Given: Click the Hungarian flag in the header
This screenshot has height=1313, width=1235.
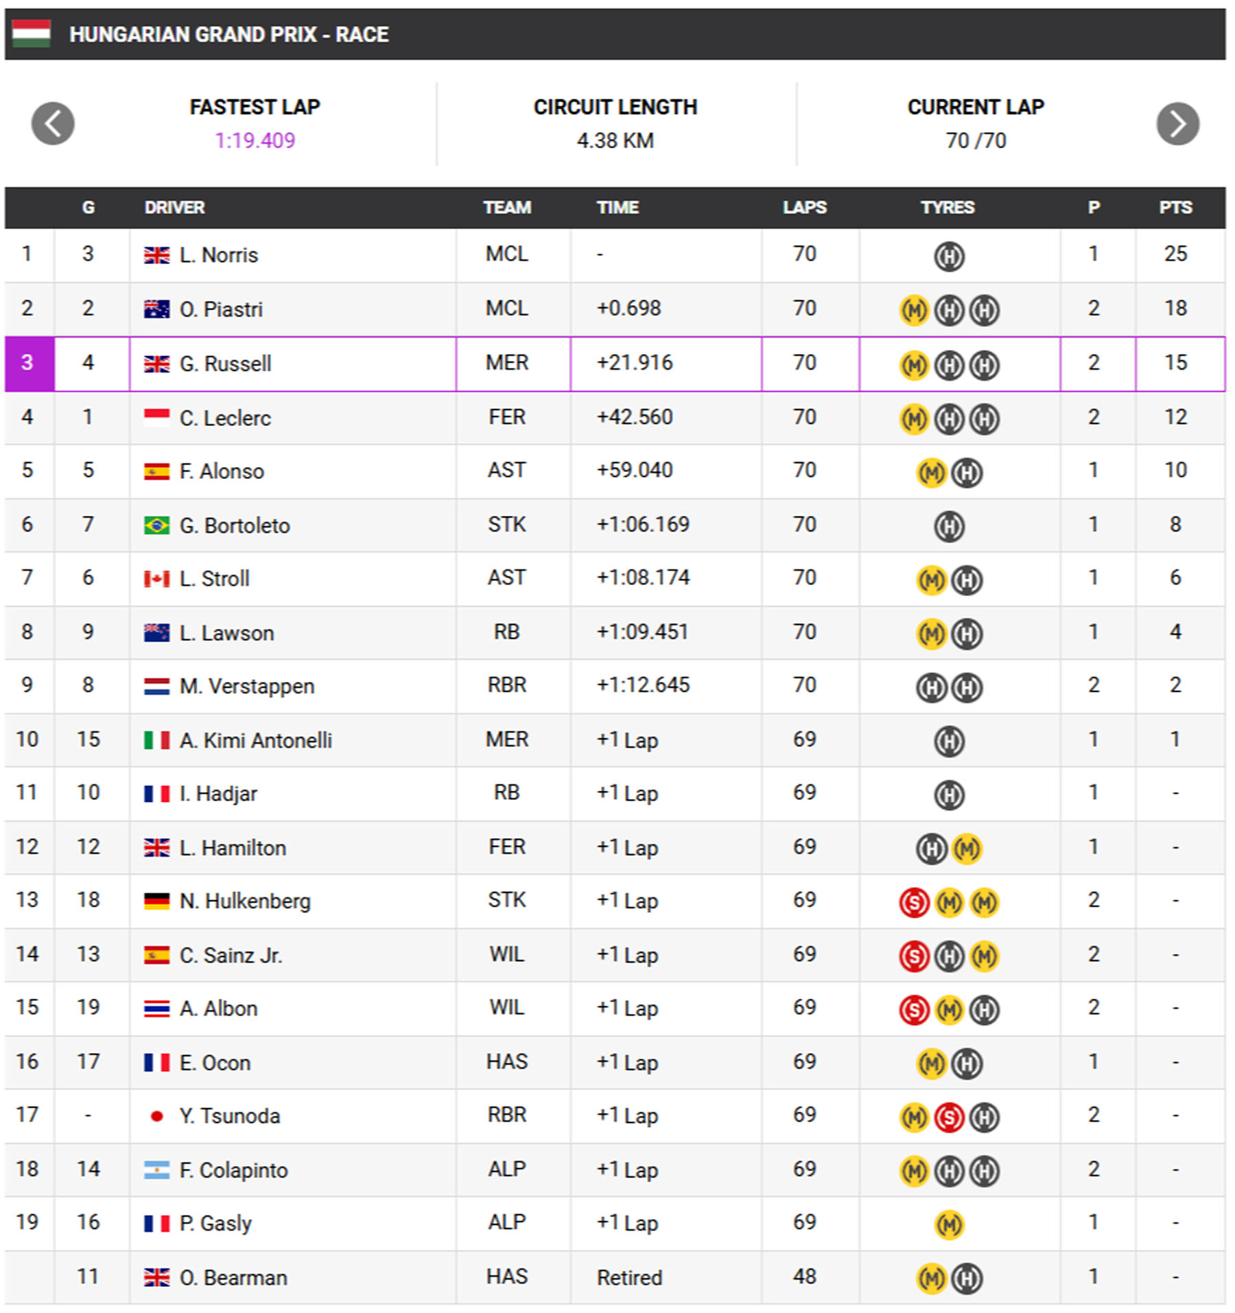Looking at the screenshot, I should click(x=32, y=34).
